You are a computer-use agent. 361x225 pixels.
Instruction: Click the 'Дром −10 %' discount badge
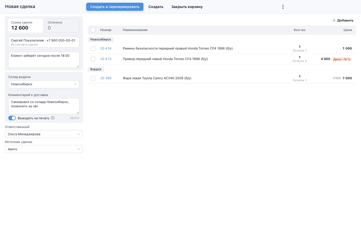(342, 59)
